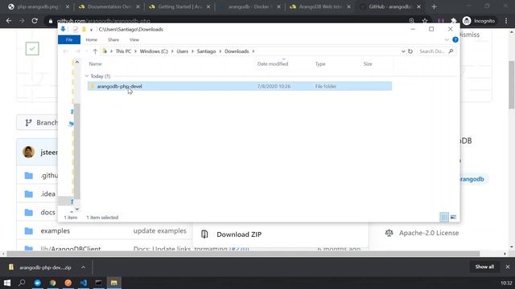Switch to details view layout icon
The image size is (515, 289).
click(444, 218)
